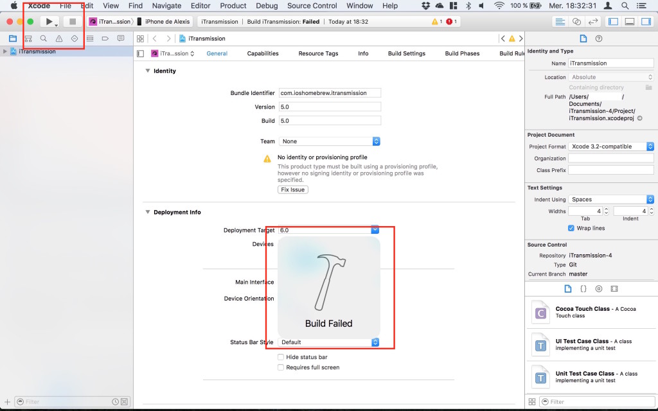Open Spotlight search in menu bar
Screen dimensions: 658x411
[625, 6]
